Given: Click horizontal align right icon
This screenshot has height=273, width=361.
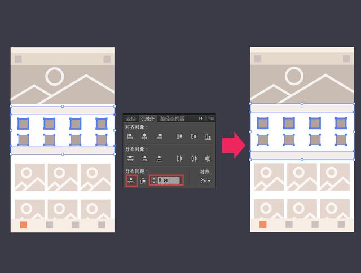Looking at the screenshot, I should pos(159,136).
